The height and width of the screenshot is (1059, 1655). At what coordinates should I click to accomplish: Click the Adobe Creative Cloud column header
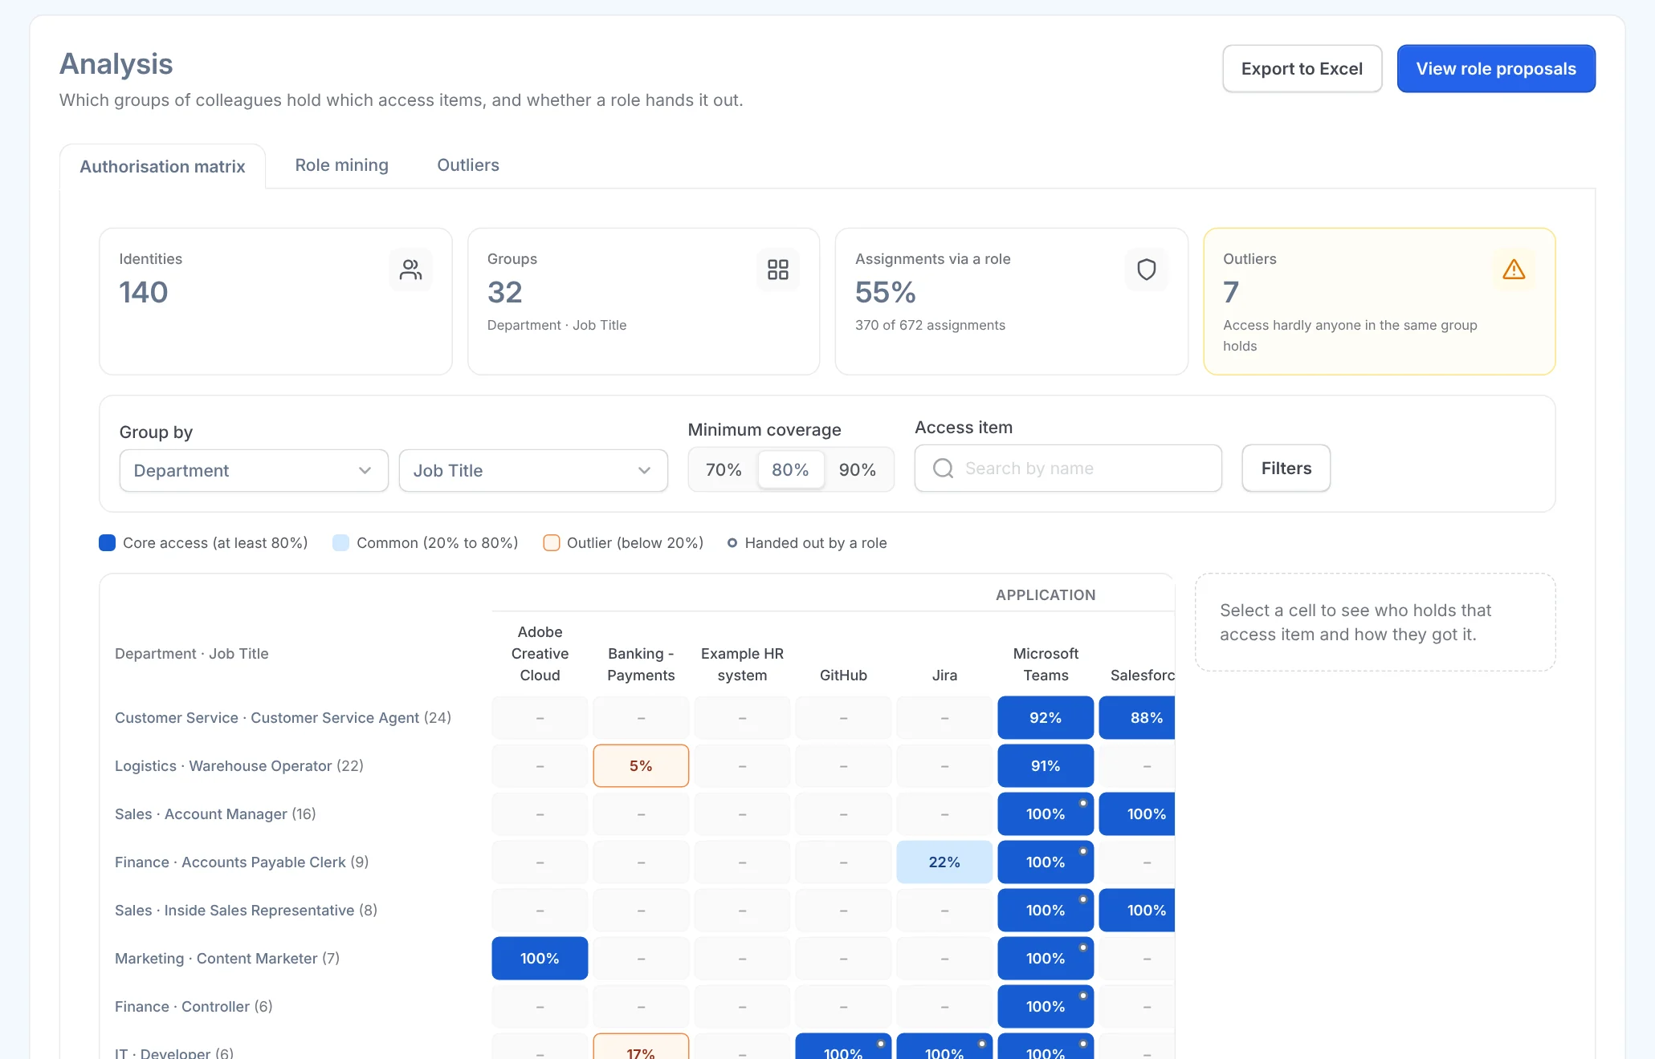click(x=540, y=654)
